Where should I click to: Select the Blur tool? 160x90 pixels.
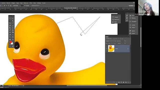tap(10, 32)
